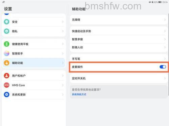The height and width of the screenshot is (126, 169).
Task: Open the 影随人动 option
Action: (x=119, y=47)
